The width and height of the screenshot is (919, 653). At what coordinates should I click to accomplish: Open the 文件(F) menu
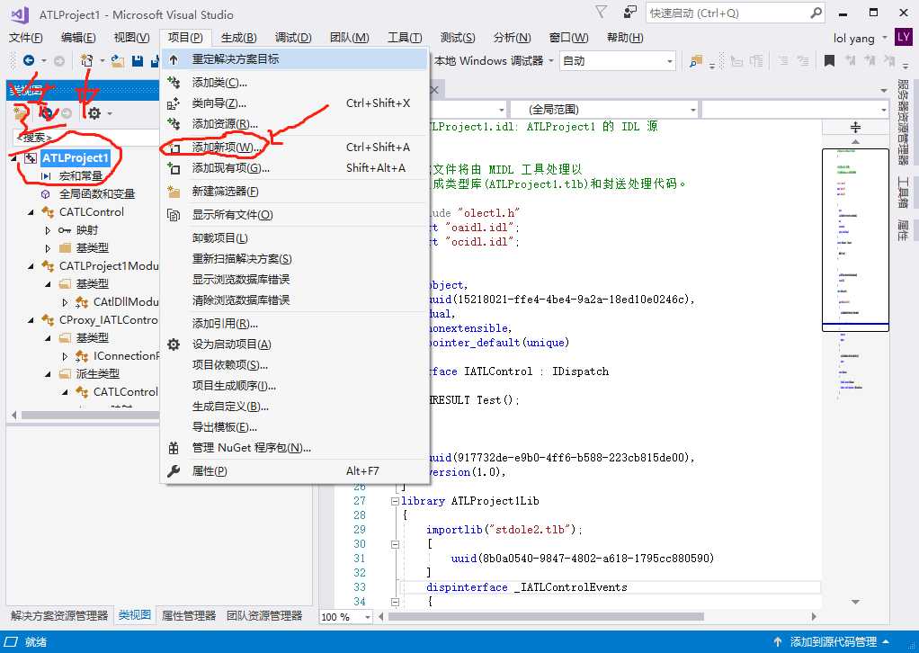pyautogui.click(x=26, y=38)
